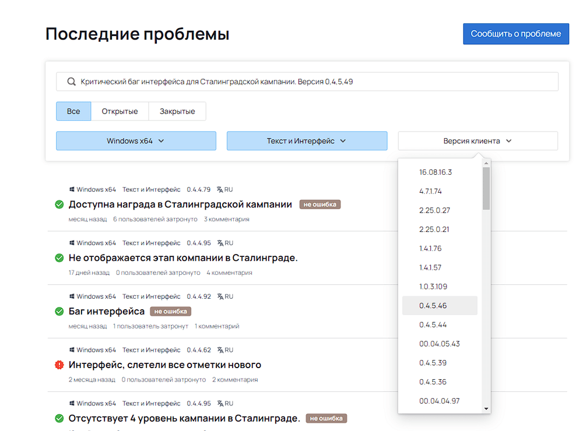Open issue 'Интерфейс, слетели все отметки нового'
This screenshot has height=431, width=583.
point(165,365)
